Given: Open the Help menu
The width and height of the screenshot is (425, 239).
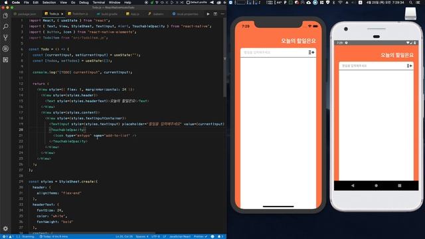Looking at the screenshot, I should (x=127, y=3).
